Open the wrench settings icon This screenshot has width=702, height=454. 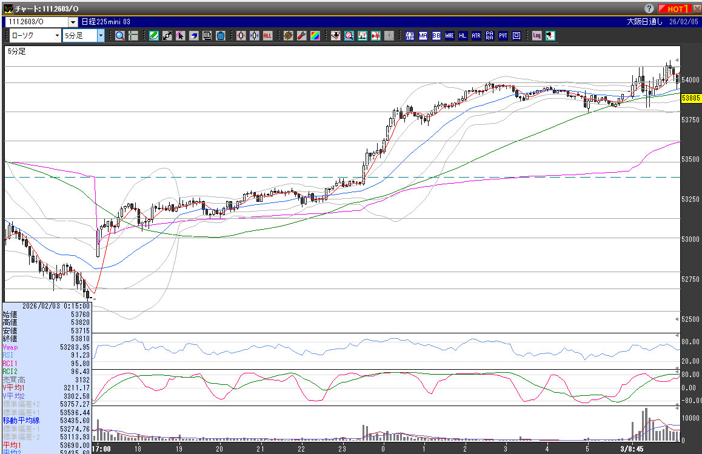(x=301, y=36)
